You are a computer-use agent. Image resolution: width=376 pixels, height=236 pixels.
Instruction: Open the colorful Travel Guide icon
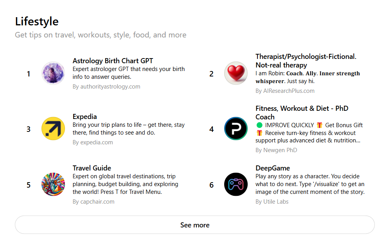pos(53,185)
